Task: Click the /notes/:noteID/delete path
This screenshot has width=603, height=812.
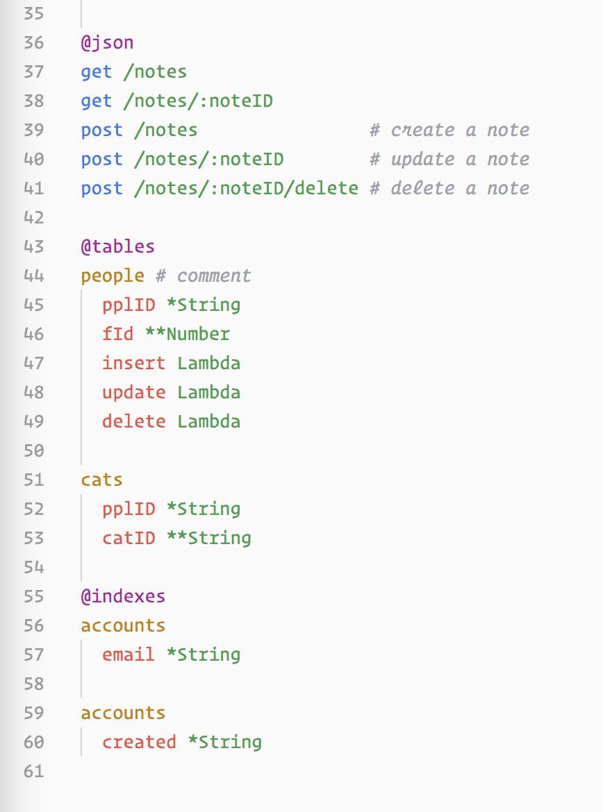Action: 247,188
